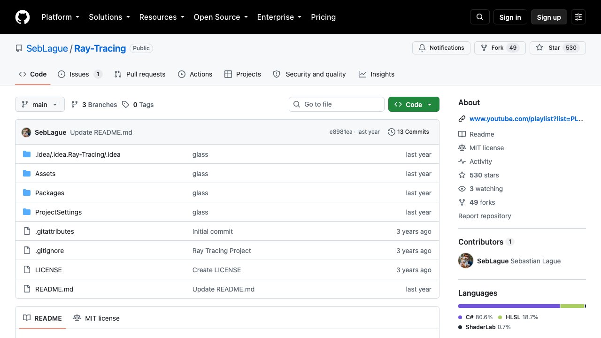Click the folder icon beside Packages
This screenshot has height=338, width=601.
point(27,193)
